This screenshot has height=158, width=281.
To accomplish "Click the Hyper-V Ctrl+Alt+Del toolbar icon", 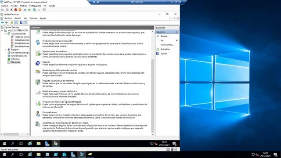I will click(2, 10).
